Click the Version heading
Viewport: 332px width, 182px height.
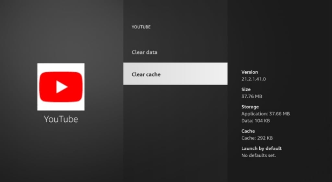point(250,72)
